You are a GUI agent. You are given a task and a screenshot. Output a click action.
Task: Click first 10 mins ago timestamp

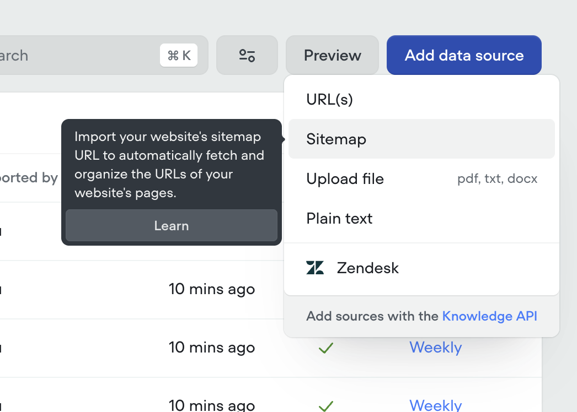click(212, 289)
